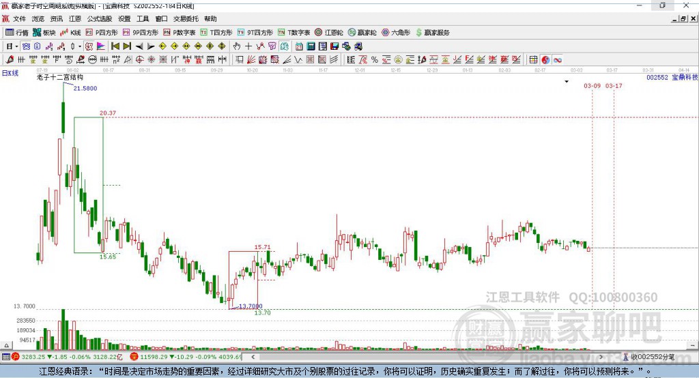Click the red-blue yin-yang icon
The height and width of the screenshot is (378, 699).
[x=545, y=59]
